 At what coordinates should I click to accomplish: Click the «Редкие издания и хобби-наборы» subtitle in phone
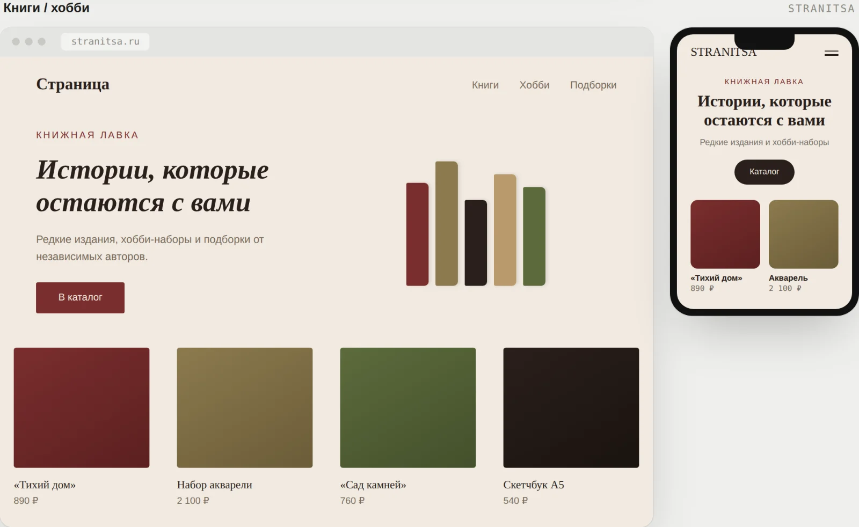[x=764, y=142]
